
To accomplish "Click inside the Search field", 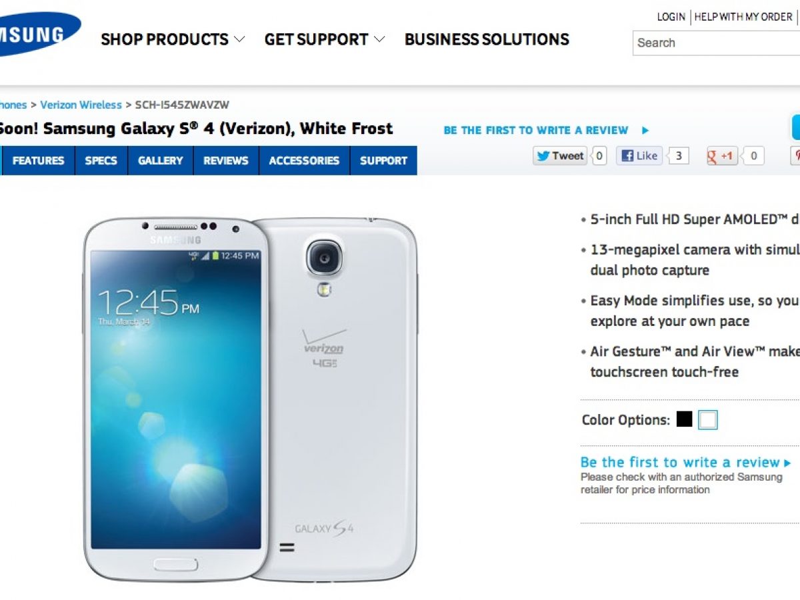I will click(x=716, y=43).
